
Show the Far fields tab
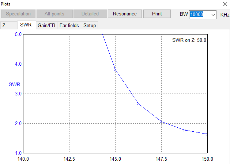[69, 26]
